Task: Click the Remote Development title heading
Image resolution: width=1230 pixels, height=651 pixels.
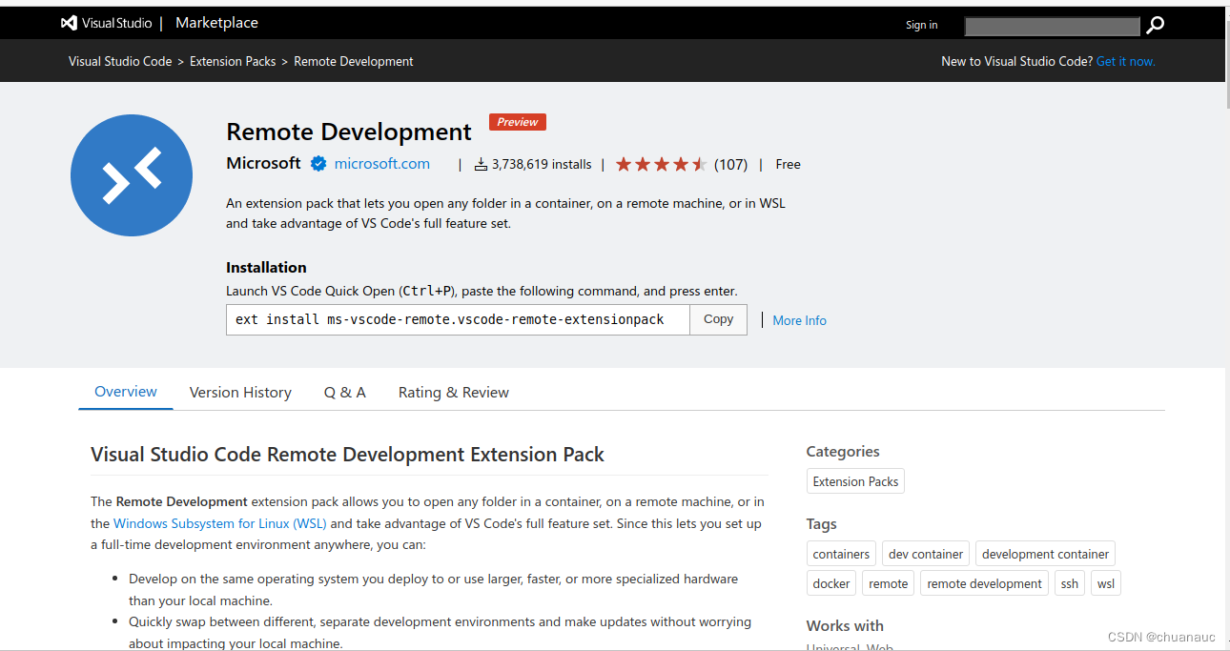Action: pyautogui.click(x=349, y=132)
